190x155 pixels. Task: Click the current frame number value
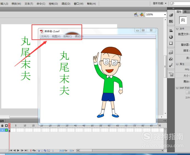point(53,151)
